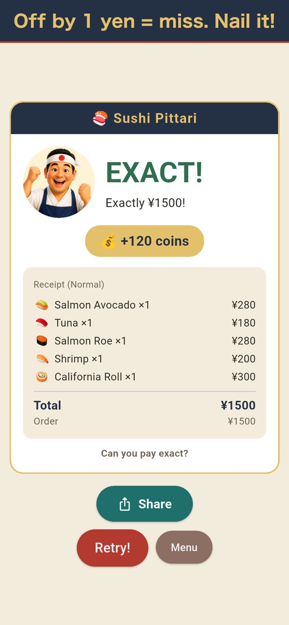The image size is (289, 625).
Task: Tap the top banner slogan text
Action: 144,21
